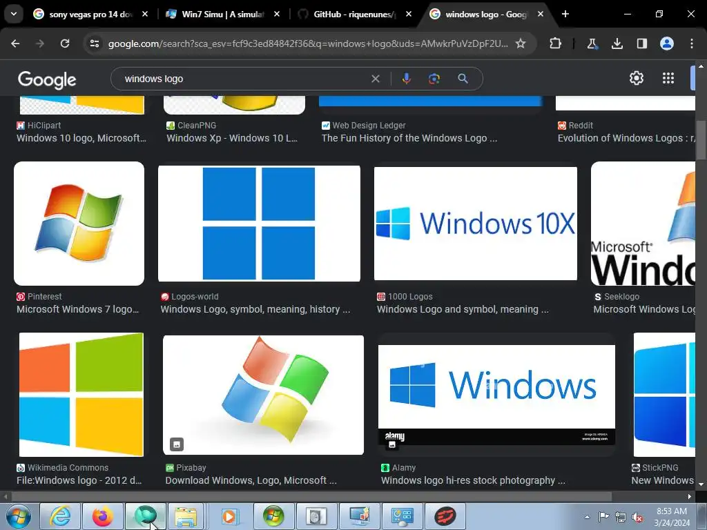This screenshot has height=530, width=707.
Task: Open The Fun History of the Windows Logo
Action: point(409,138)
